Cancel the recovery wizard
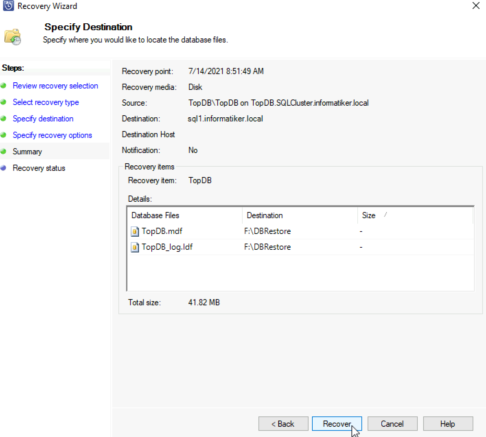 (x=392, y=424)
